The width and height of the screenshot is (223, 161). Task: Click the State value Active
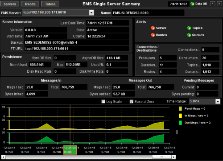pyautogui.click(x=107, y=30)
